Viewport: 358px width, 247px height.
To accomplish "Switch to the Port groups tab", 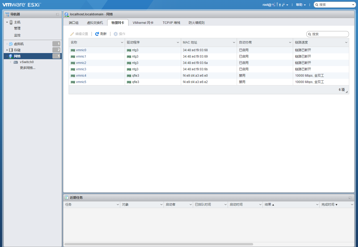I will [74, 23].
